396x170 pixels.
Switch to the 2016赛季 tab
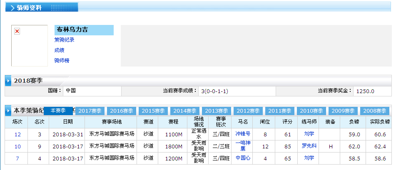[x=122, y=111]
